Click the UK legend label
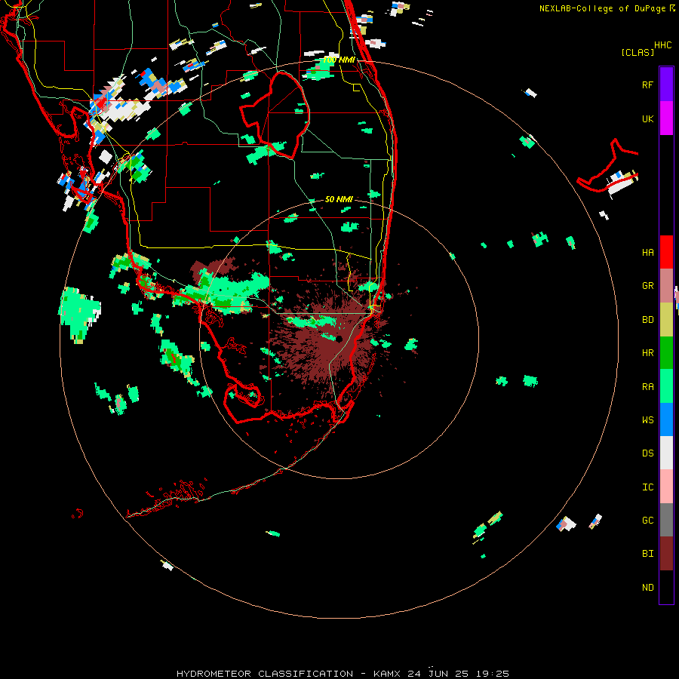 pos(647,118)
